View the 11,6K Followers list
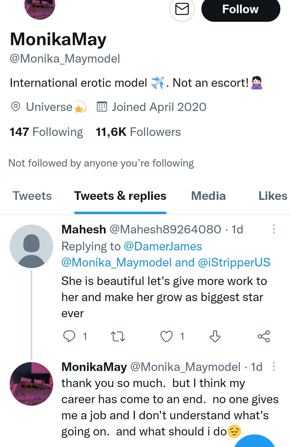The width and height of the screenshot is (290, 447). 138,132
